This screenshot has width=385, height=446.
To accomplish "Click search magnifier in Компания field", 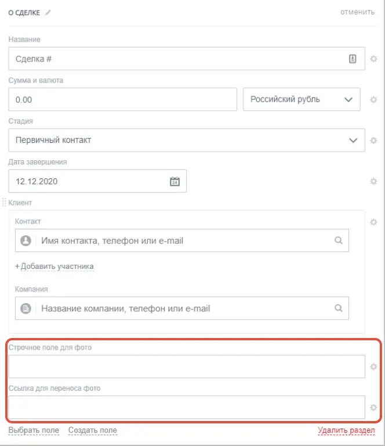I will point(338,308).
